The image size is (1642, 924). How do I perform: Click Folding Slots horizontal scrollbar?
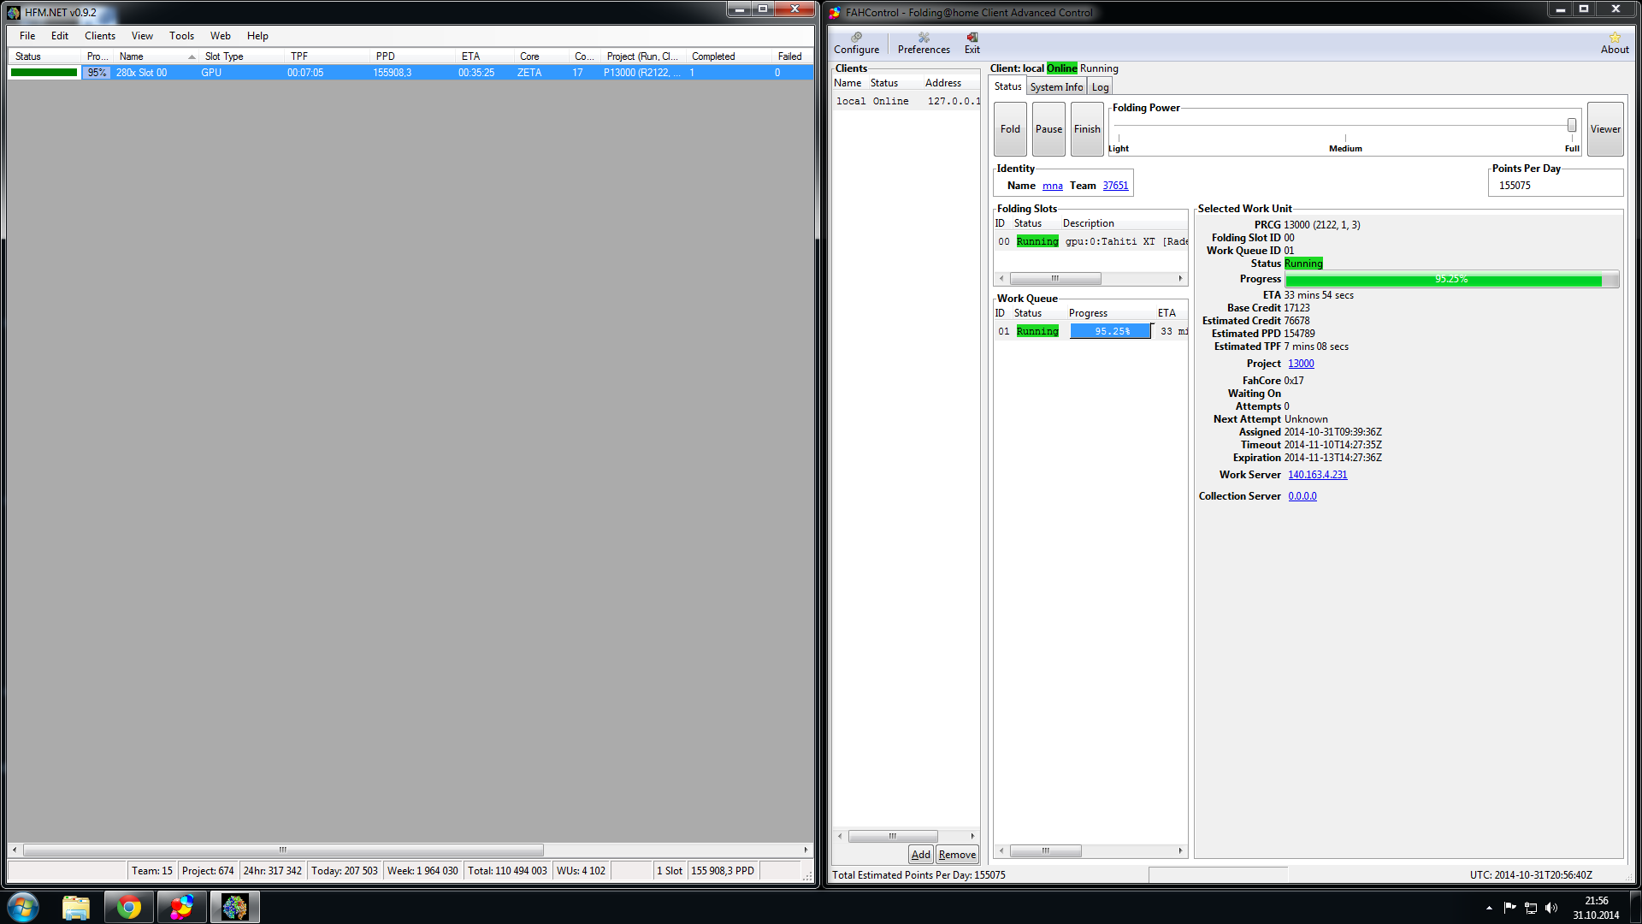coord(1054,278)
